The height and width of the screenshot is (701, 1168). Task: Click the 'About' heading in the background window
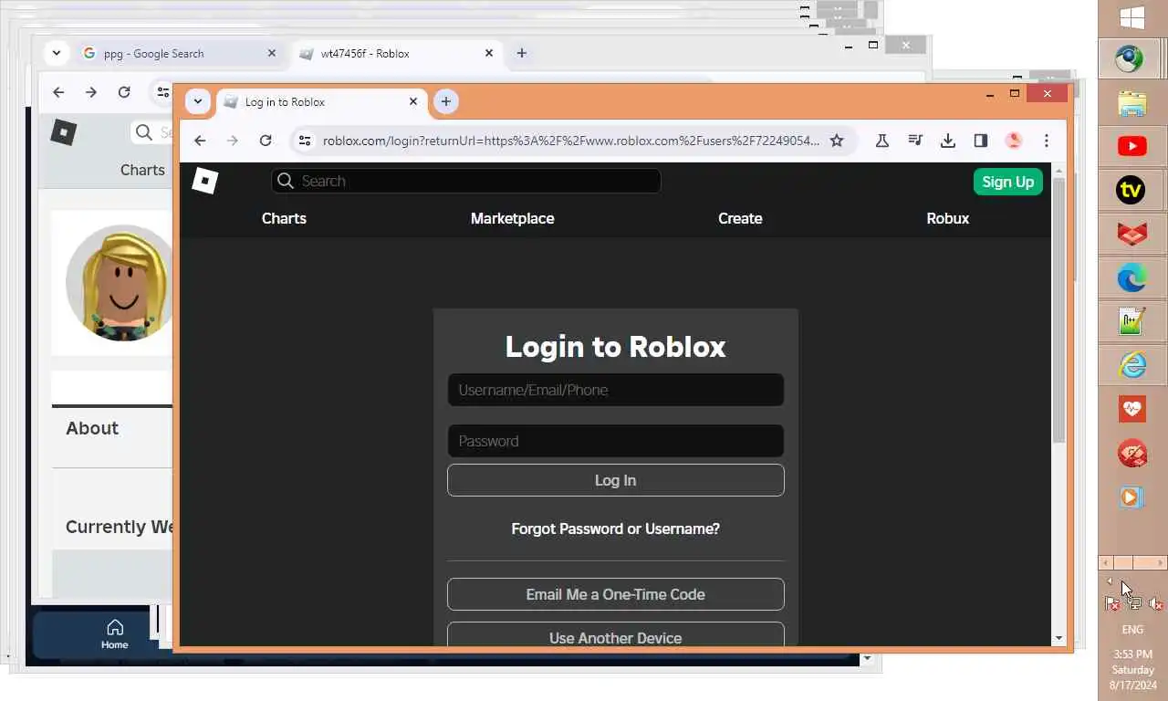(92, 428)
